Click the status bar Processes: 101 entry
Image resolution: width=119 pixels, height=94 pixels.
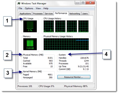tap(25, 86)
